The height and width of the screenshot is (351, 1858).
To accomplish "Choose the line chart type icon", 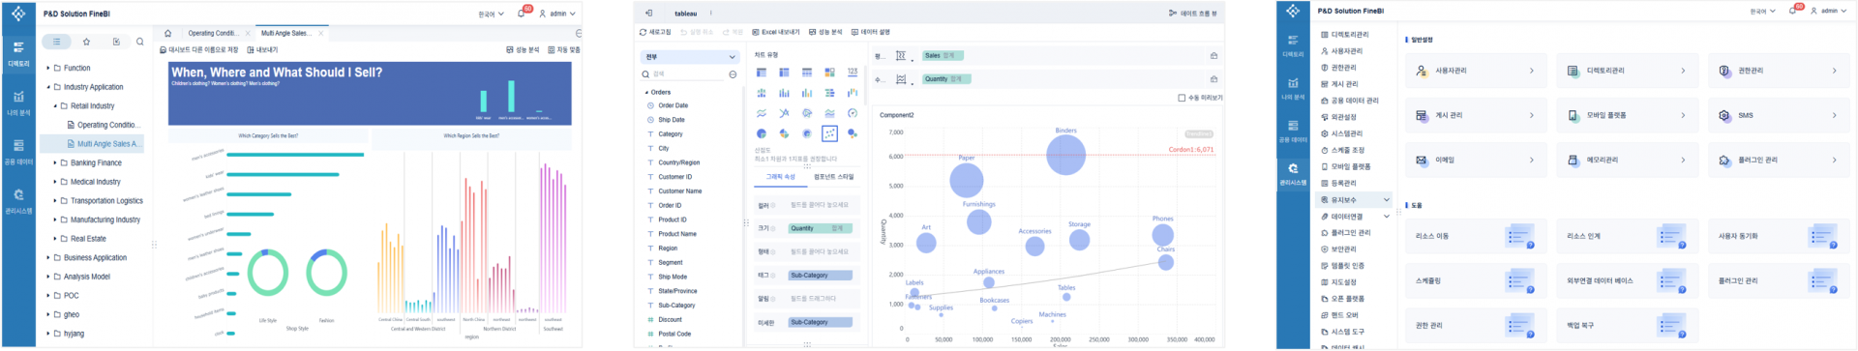I will point(762,113).
